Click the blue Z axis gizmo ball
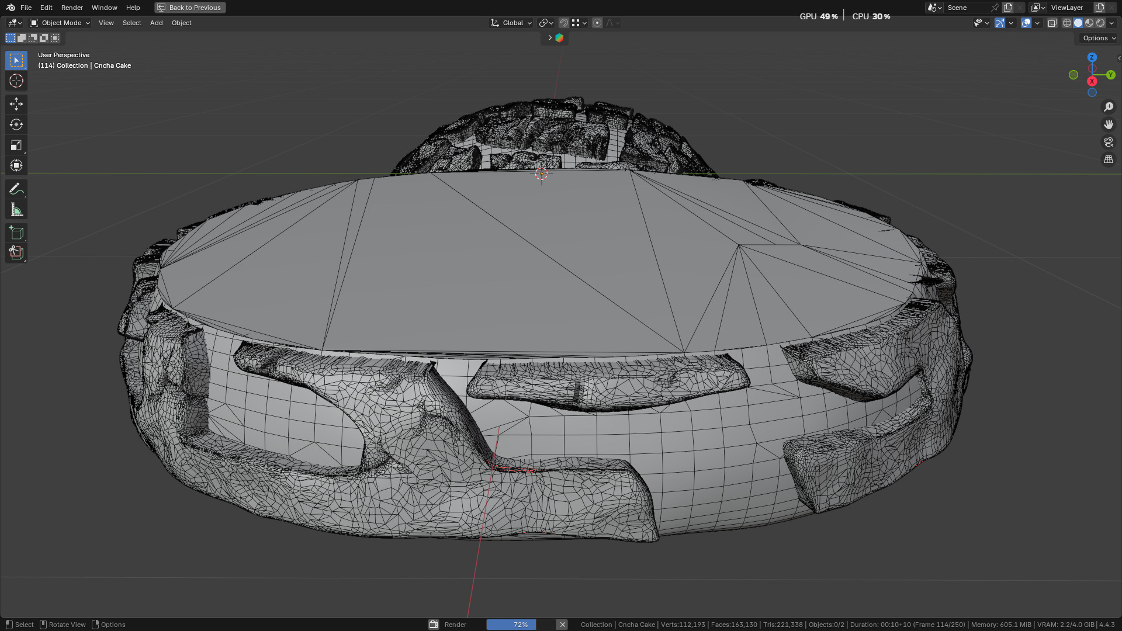1122x631 pixels. pyautogui.click(x=1092, y=57)
